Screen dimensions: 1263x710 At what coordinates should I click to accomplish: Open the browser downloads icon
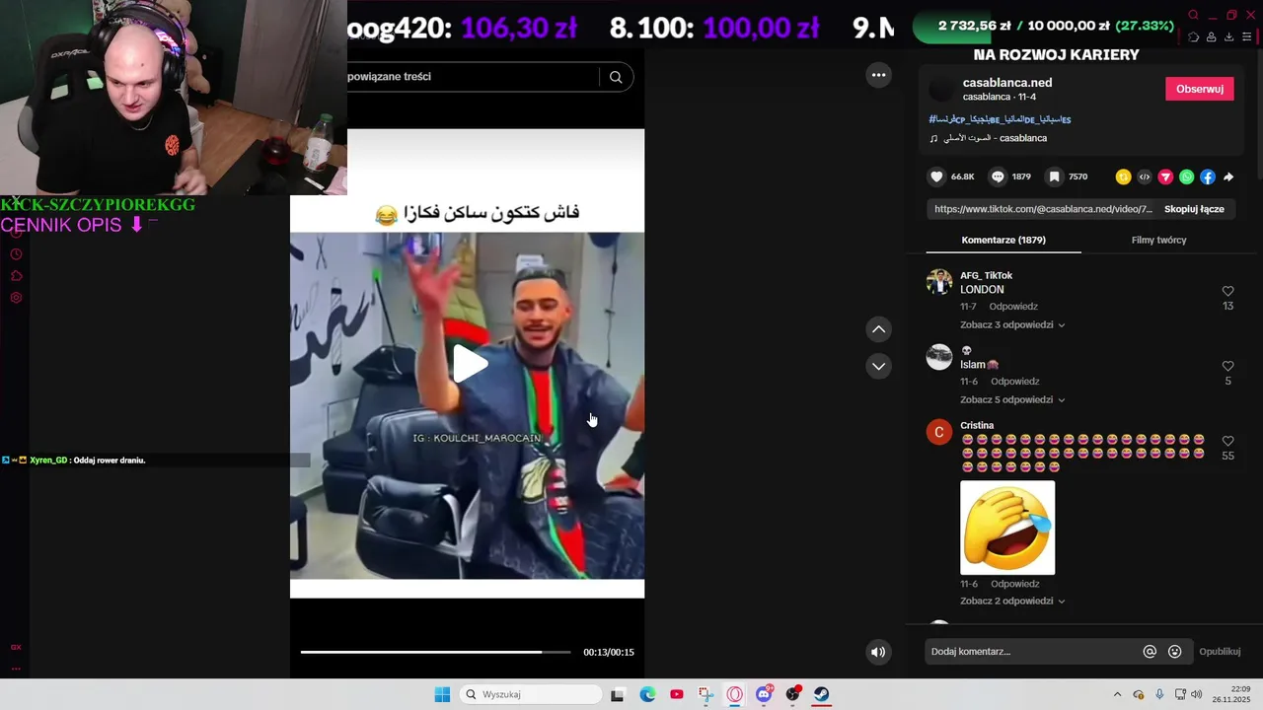pyautogui.click(x=1228, y=37)
